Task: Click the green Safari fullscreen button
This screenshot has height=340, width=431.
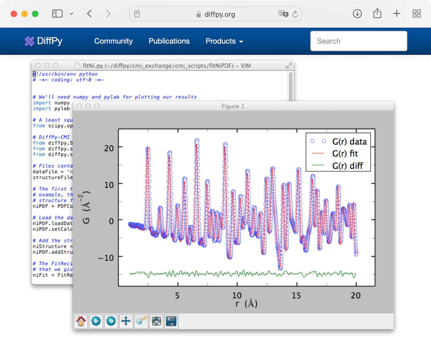Action: pos(35,14)
